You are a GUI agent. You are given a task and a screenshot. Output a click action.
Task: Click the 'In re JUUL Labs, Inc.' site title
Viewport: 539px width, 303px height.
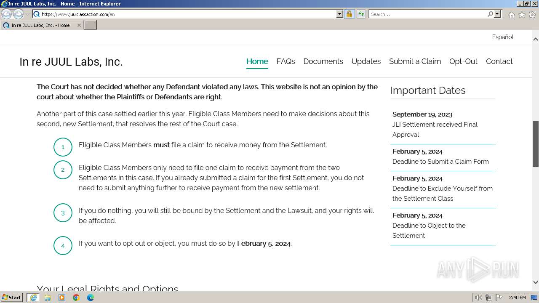click(x=71, y=62)
